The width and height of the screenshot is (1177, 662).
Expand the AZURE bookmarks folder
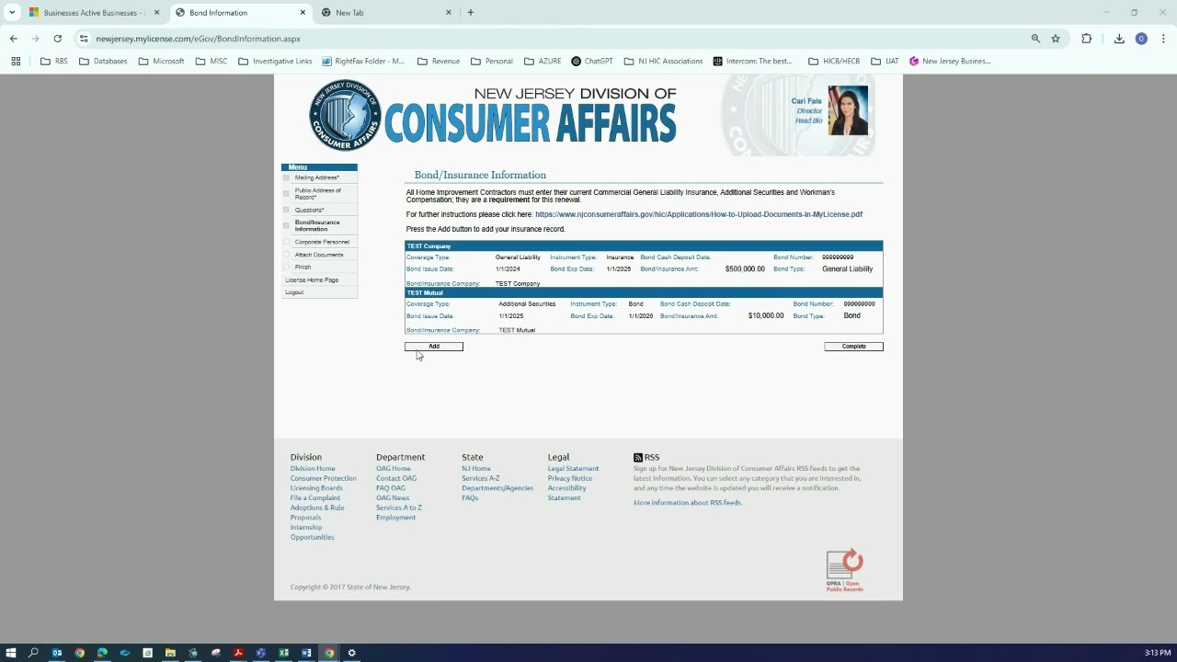[x=543, y=61]
